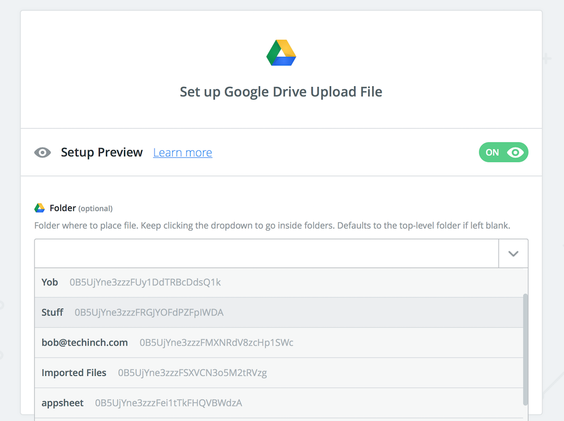Click the Set up Google Drive Upload File heading
Image resolution: width=564 pixels, height=421 pixels.
coord(281,92)
